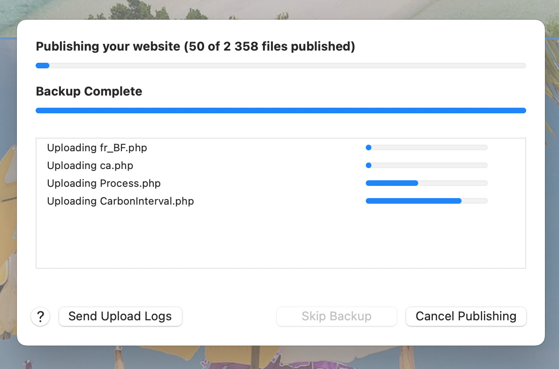The image size is (559, 369).
Task: Click the Publishing your website heading
Action: [196, 46]
